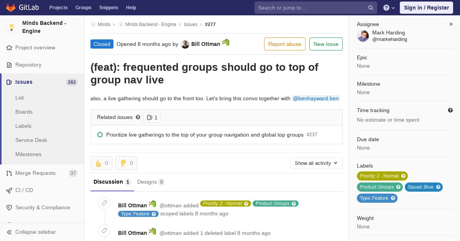This screenshot has width=460, height=241.
Task: Click the Issues breadcrumb link
Action: coord(191,24)
